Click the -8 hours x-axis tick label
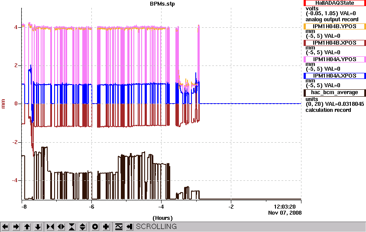 [24, 207]
